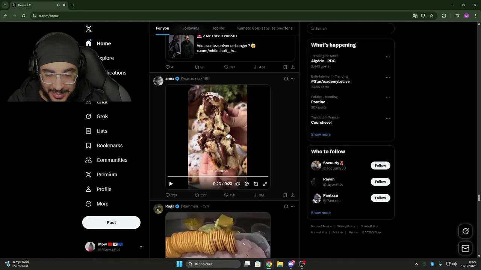Expand the More sidebar menu
This screenshot has height=270, width=481.
97,204
